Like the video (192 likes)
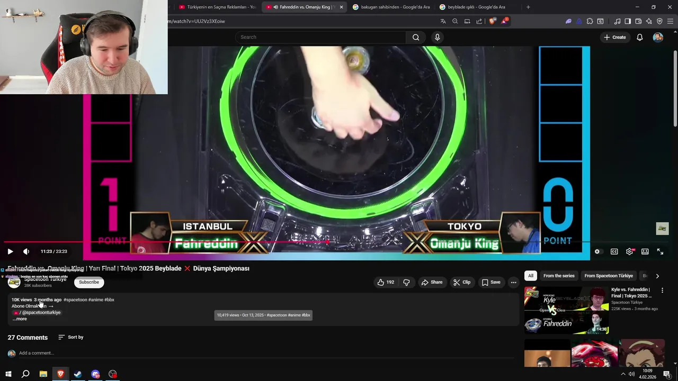678x381 pixels. point(386,282)
